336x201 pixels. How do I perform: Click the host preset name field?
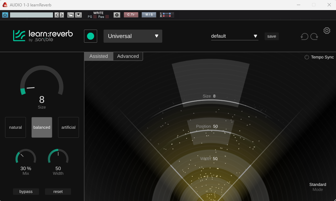pos(31,15)
